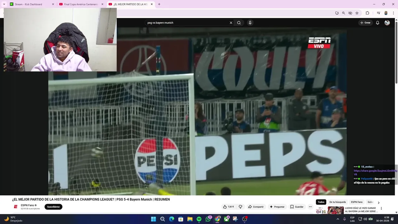The width and height of the screenshot is (398, 224).
Task: Open the ESPN Fans channel avatar
Action: [x=16, y=207]
